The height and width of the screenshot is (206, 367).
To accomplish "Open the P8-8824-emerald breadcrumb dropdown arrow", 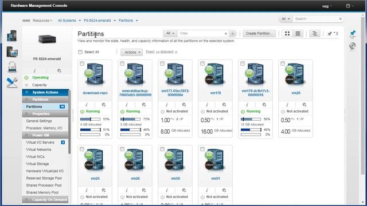I will click(115, 21).
